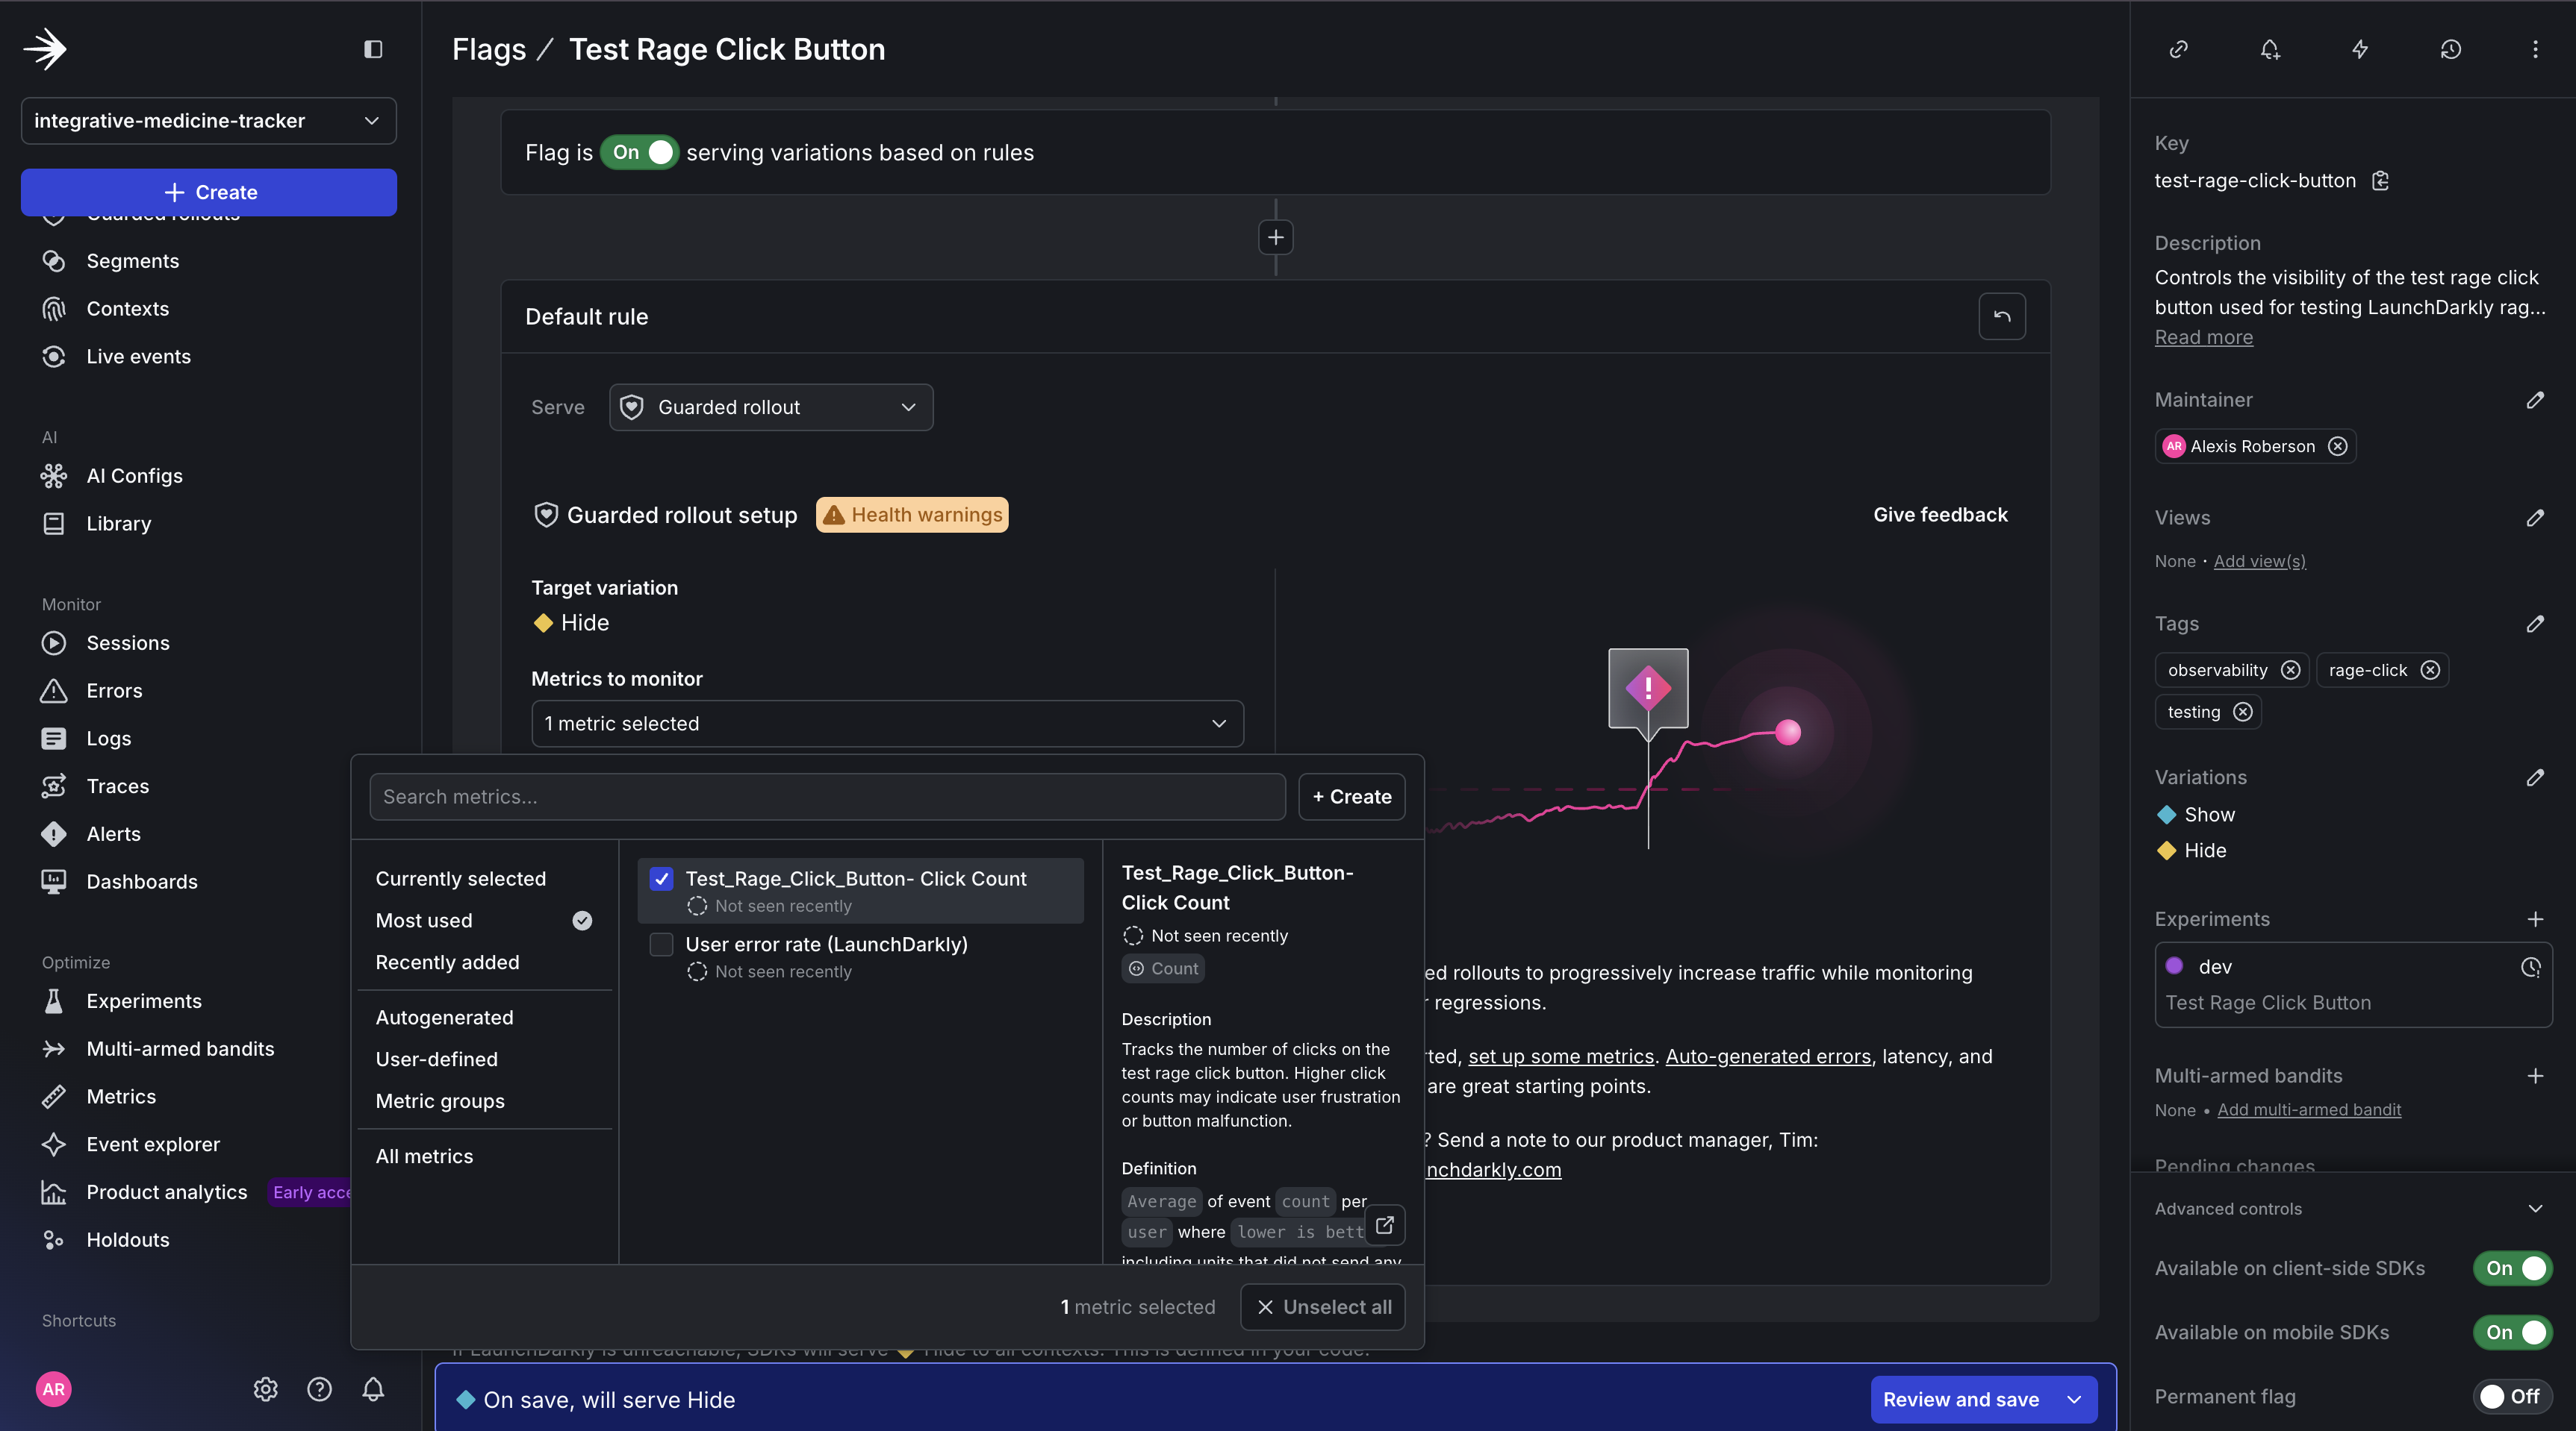The height and width of the screenshot is (1431, 2576).
Task: Edit the Maintainer with the pencil icon
Action: point(2536,401)
